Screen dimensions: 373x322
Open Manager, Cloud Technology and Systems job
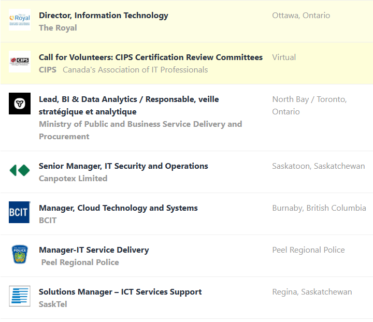coord(118,208)
